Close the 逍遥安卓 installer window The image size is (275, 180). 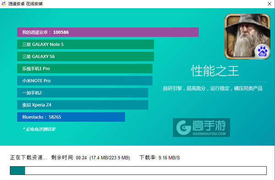point(269,4)
